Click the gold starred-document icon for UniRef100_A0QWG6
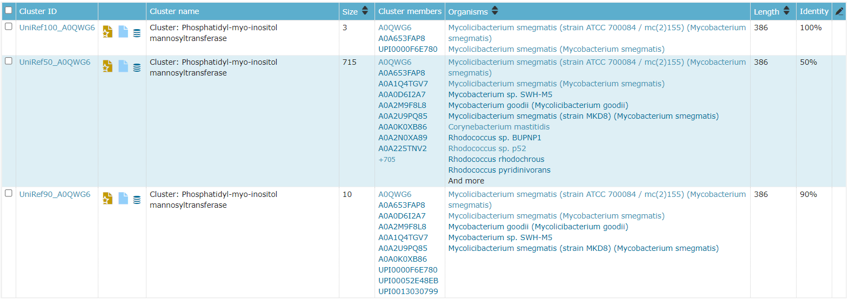The width and height of the screenshot is (849, 300). pyautogui.click(x=108, y=32)
